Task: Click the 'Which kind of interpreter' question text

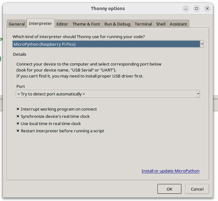Action: [79, 37]
